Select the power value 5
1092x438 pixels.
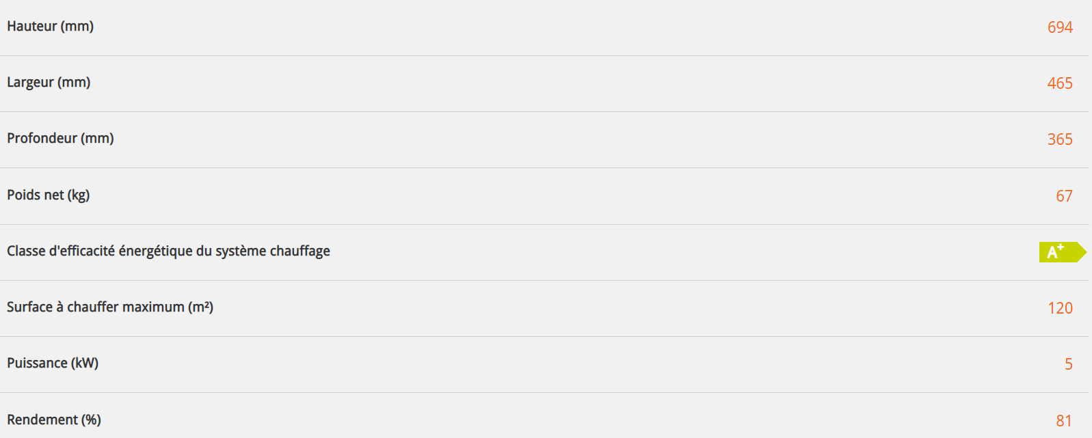1068,364
